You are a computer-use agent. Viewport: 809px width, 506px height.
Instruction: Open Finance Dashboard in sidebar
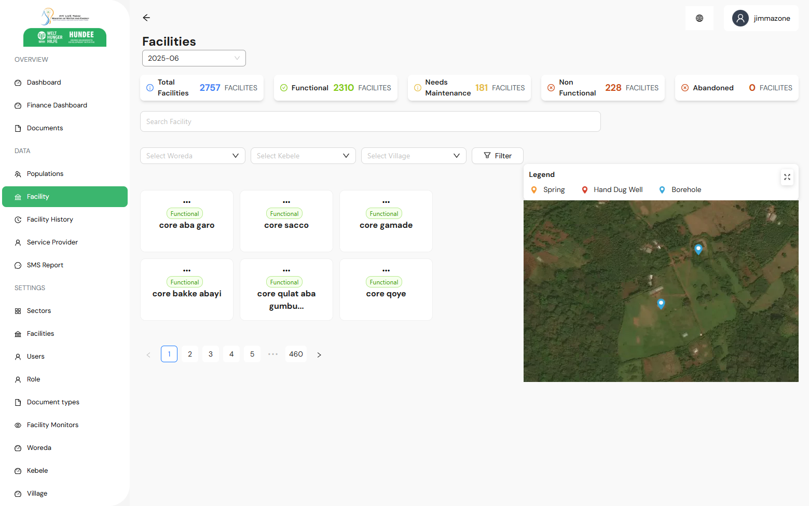(57, 105)
